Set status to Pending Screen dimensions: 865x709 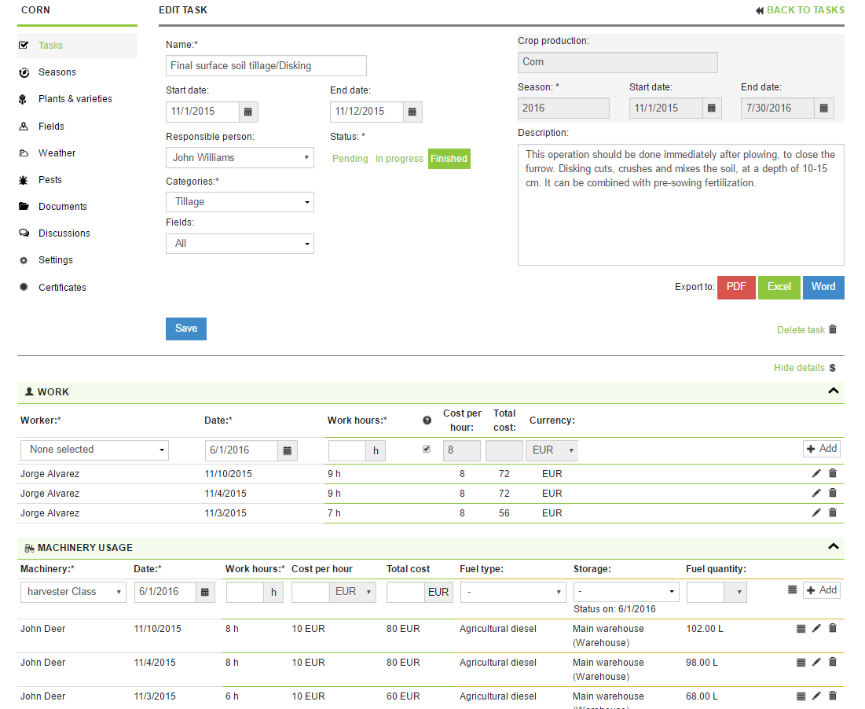tap(350, 159)
